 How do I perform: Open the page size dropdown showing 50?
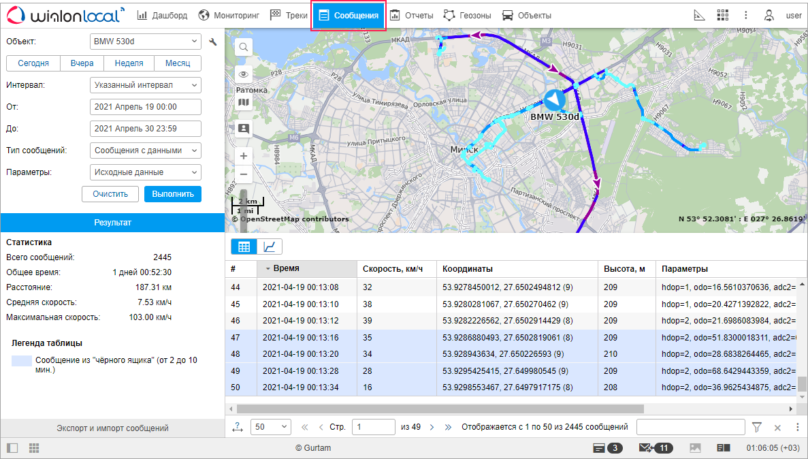270,427
